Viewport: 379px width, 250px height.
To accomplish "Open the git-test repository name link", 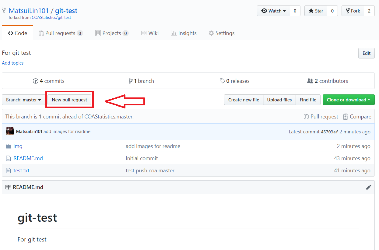I will pos(66,11).
